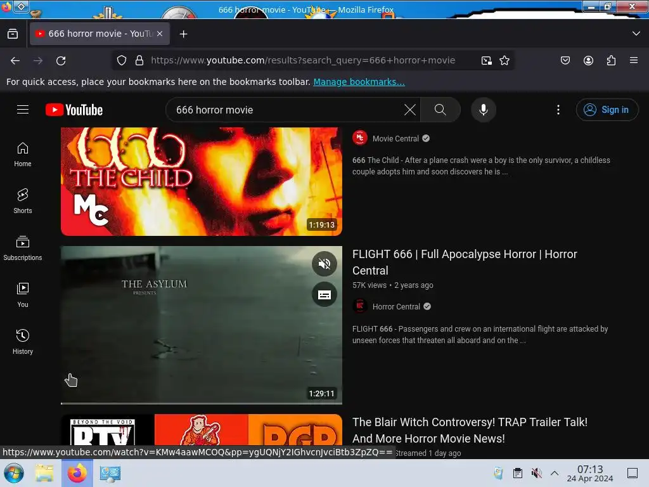Image resolution: width=649 pixels, height=487 pixels.
Task: Close the 666 horror movie tab
Action: coord(160,34)
